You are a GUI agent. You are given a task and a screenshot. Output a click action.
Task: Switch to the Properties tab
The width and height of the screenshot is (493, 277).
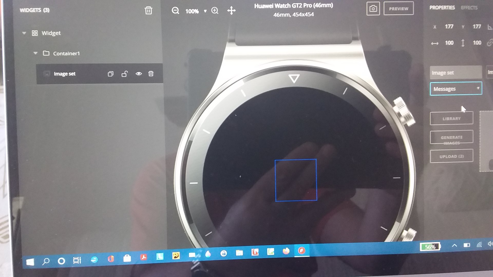(x=442, y=8)
